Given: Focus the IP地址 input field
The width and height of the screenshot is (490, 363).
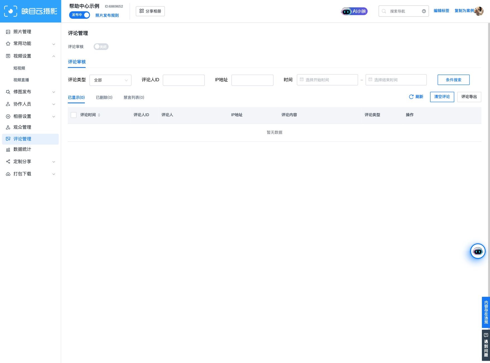Looking at the screenshot, I should coord(253,80).
